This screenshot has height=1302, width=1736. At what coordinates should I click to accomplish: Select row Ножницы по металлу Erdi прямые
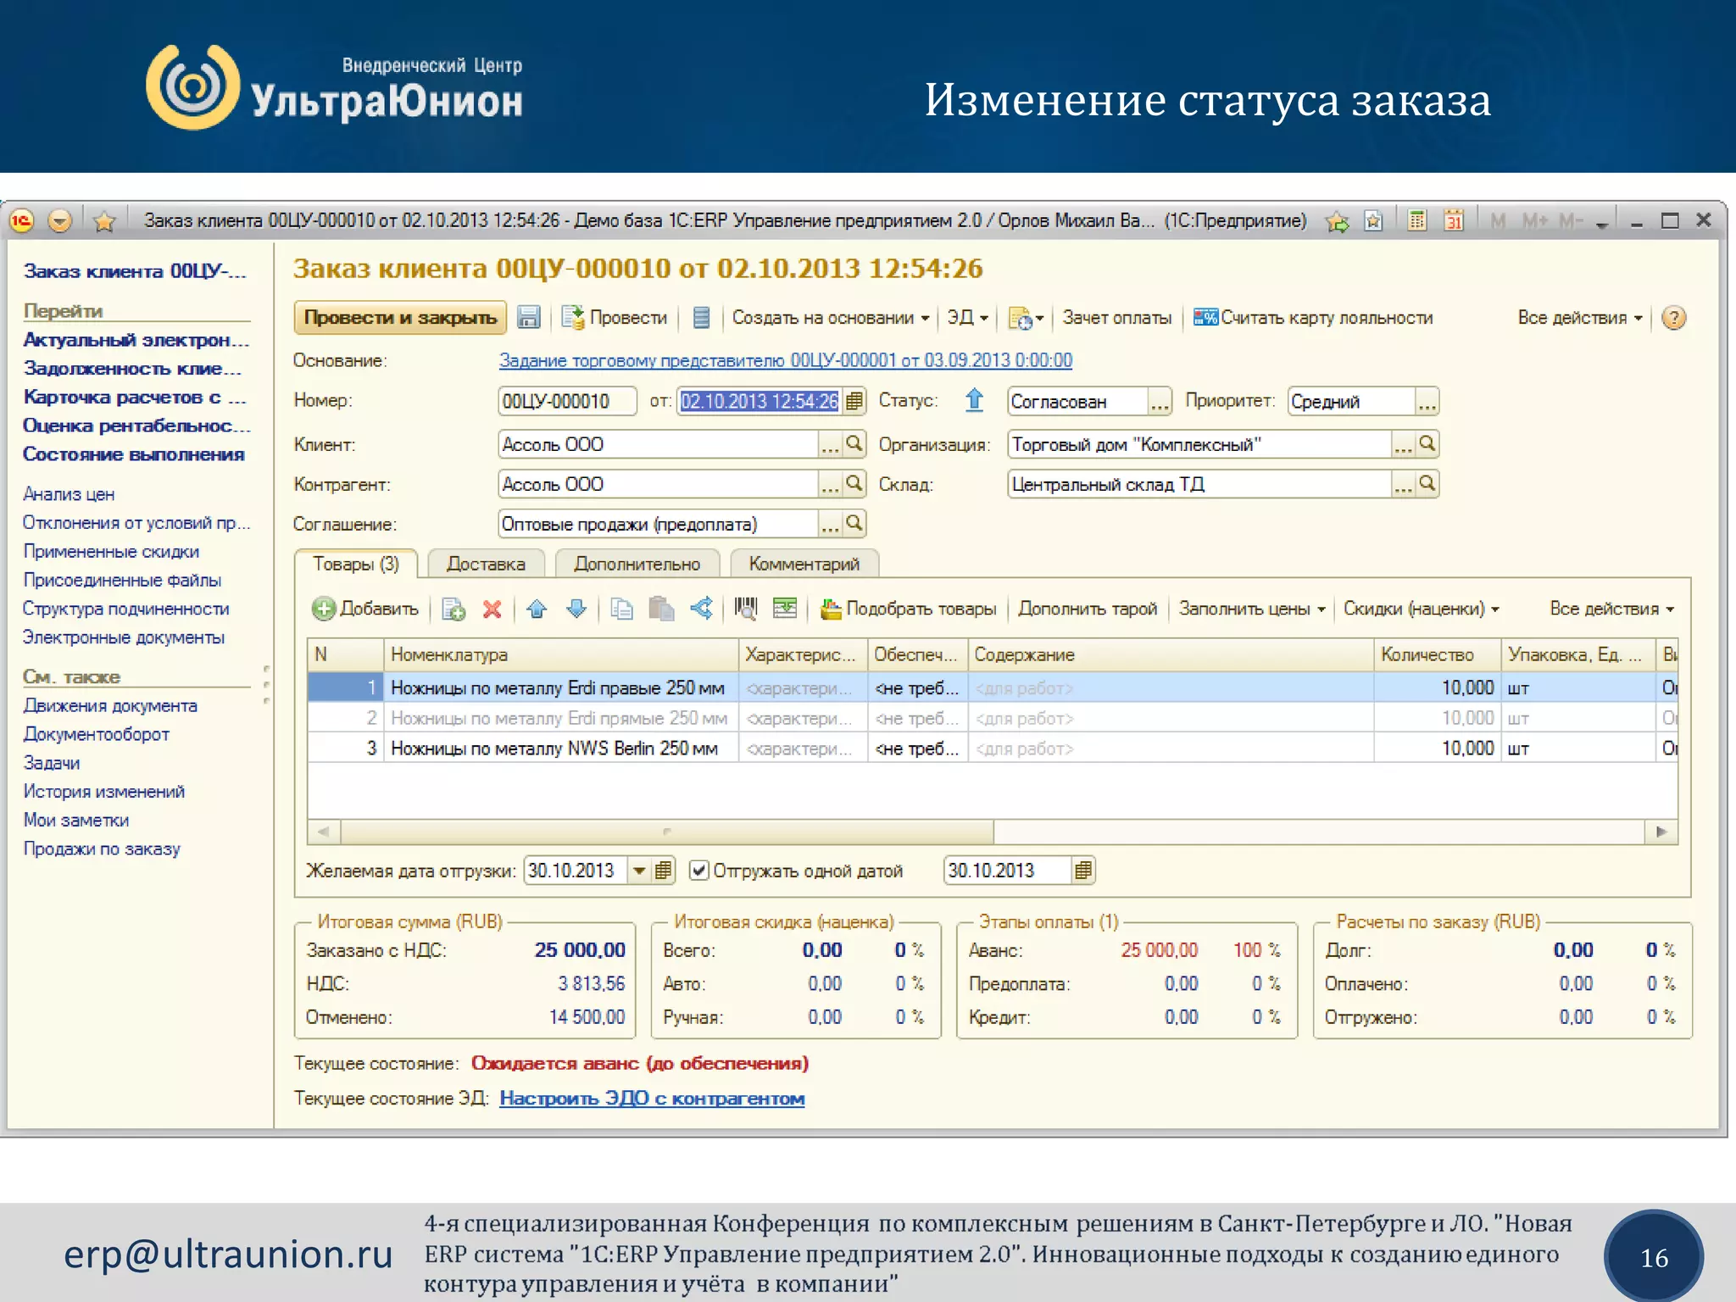992,718
